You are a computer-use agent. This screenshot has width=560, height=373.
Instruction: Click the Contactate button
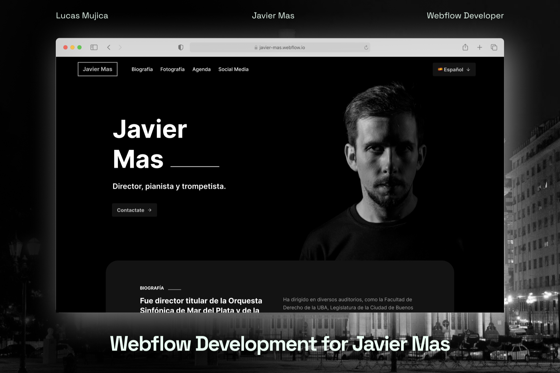tap(134, 210)
